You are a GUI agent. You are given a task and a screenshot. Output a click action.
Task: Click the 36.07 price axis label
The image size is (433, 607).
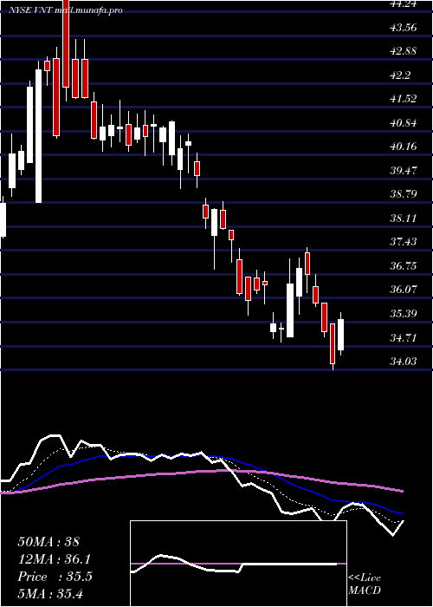click(x=404, y=290)
